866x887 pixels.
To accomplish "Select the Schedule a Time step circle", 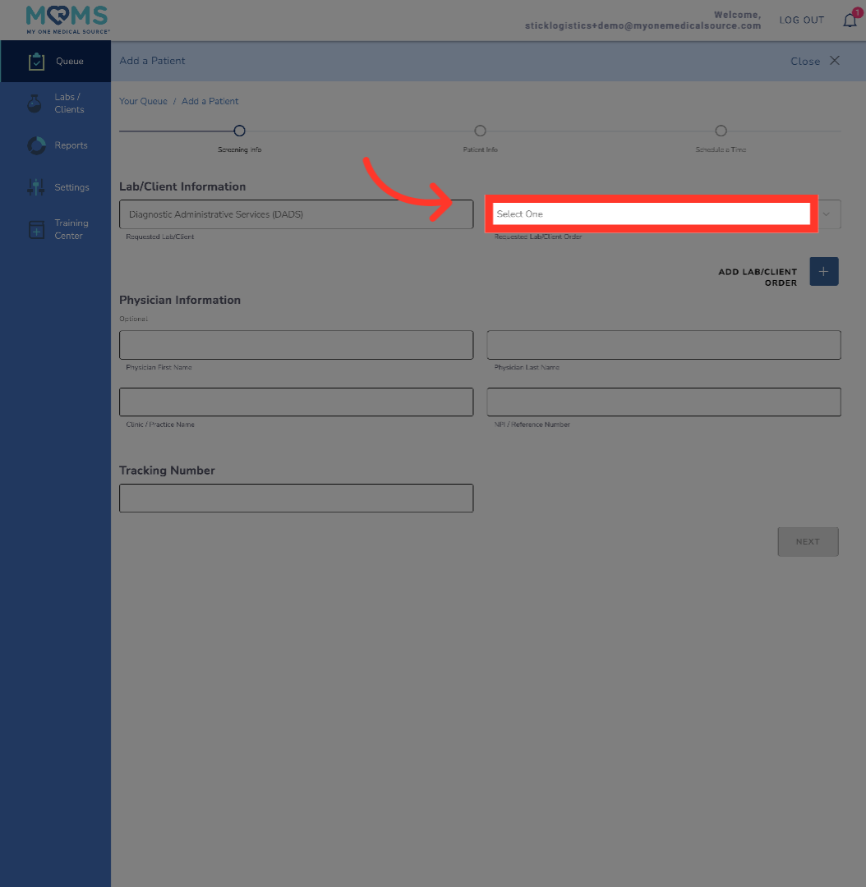I will coord(721,130).
